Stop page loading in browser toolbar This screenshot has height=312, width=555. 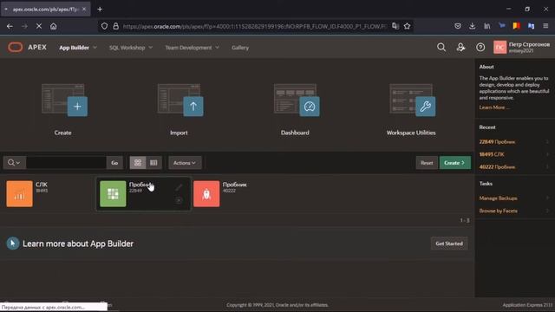click(x=39, y=26)
